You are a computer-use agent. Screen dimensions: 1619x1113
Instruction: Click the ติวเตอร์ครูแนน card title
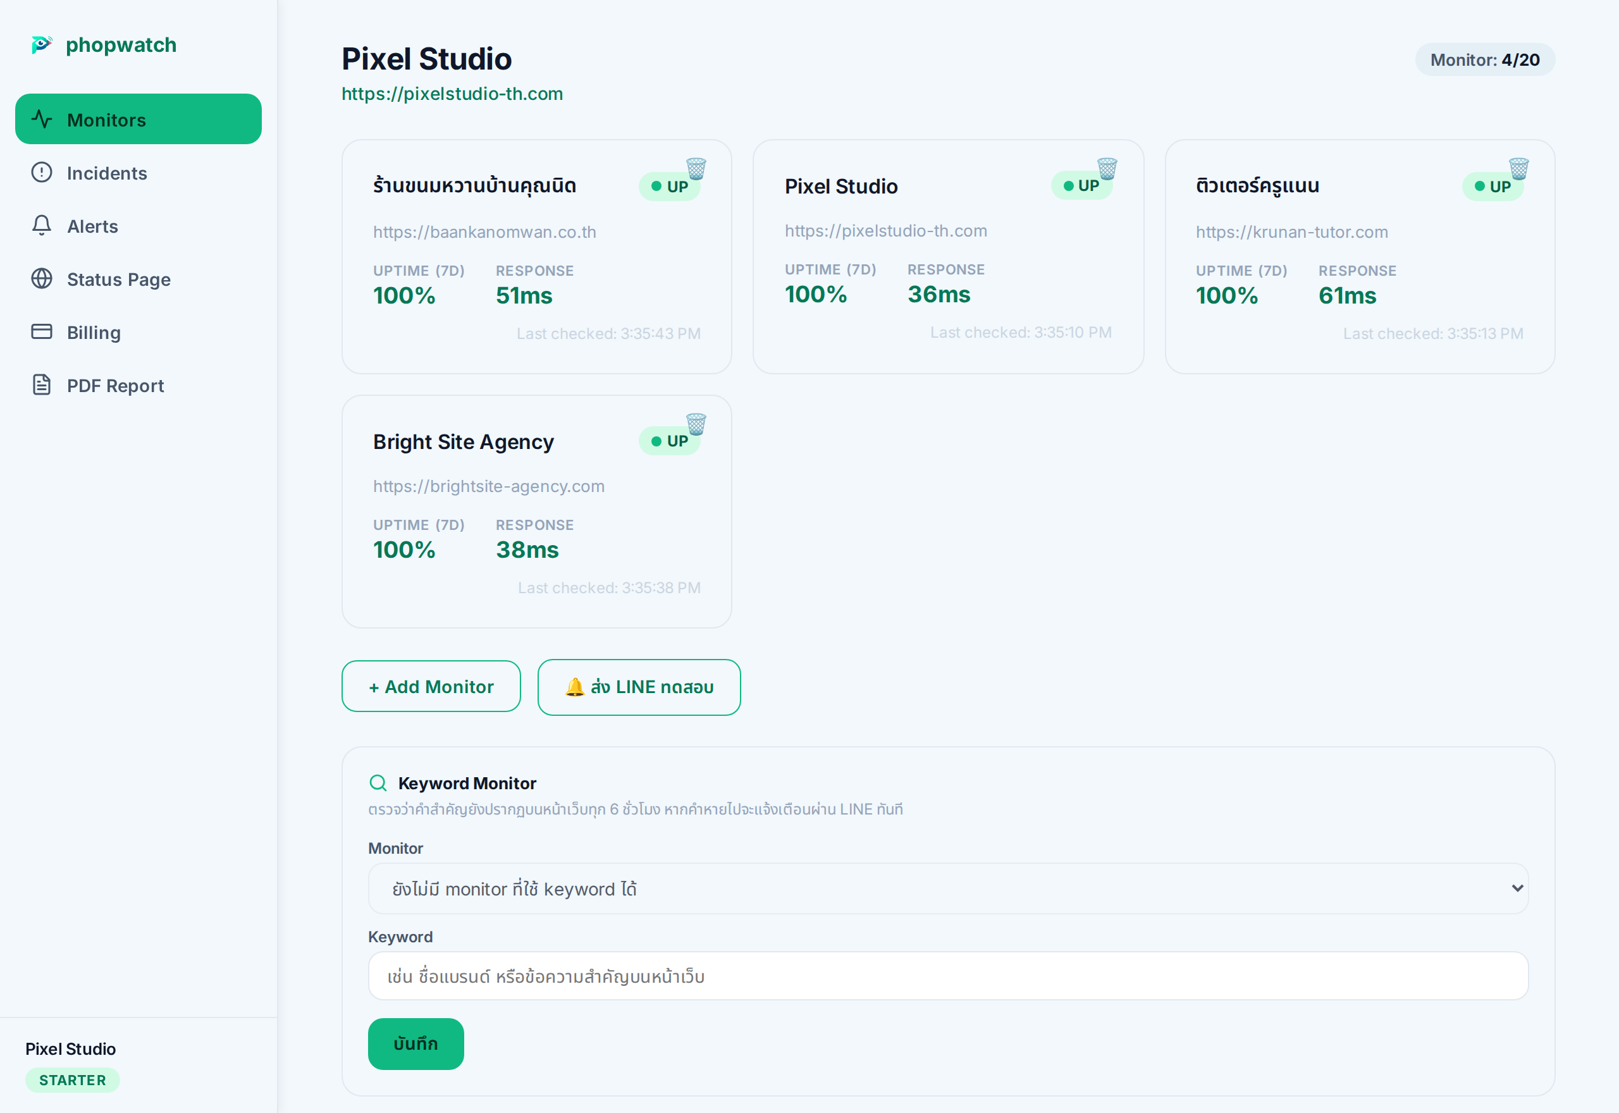(1257, 185)
